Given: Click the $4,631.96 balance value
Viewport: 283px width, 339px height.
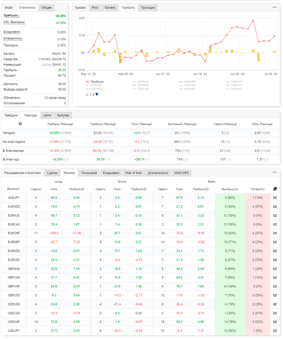Looking at the screenshot, I should coord(59,54).
